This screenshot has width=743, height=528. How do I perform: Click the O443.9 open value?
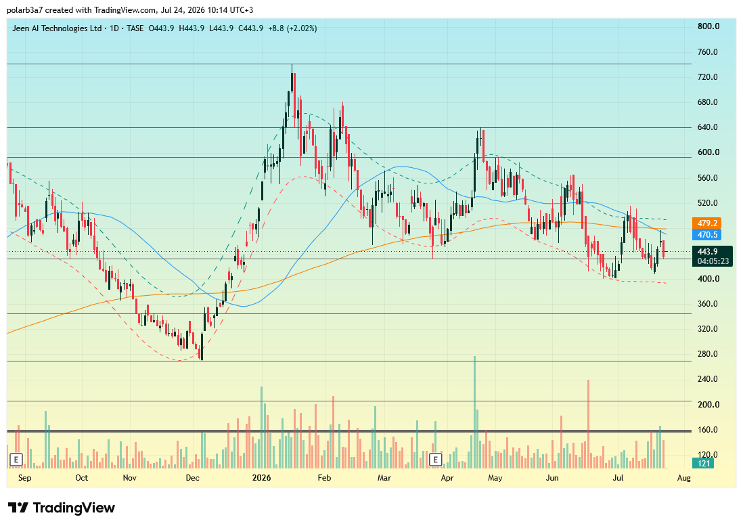pyautogui.click(x=161, y=28)
